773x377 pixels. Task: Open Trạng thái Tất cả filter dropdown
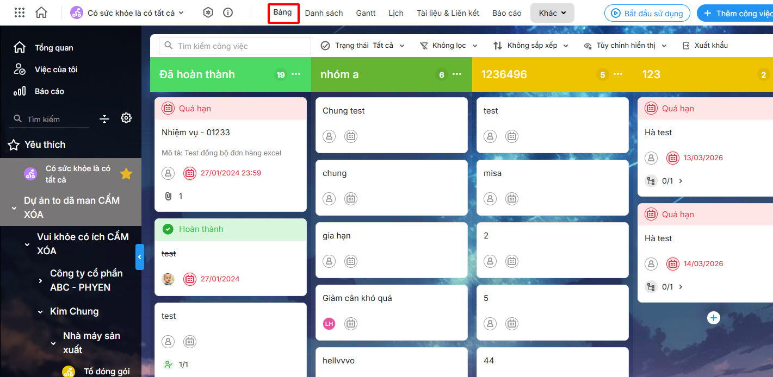tap(363, 46)
